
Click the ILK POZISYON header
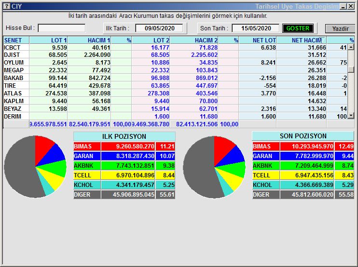tap(124, 136)
